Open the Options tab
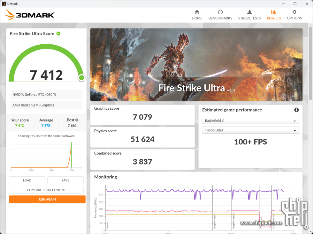 [x=294, y=15]
